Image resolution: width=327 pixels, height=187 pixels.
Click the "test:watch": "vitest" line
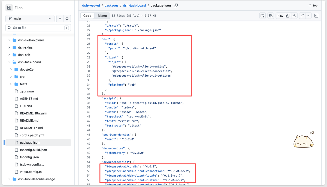click(x=123, y=126)
